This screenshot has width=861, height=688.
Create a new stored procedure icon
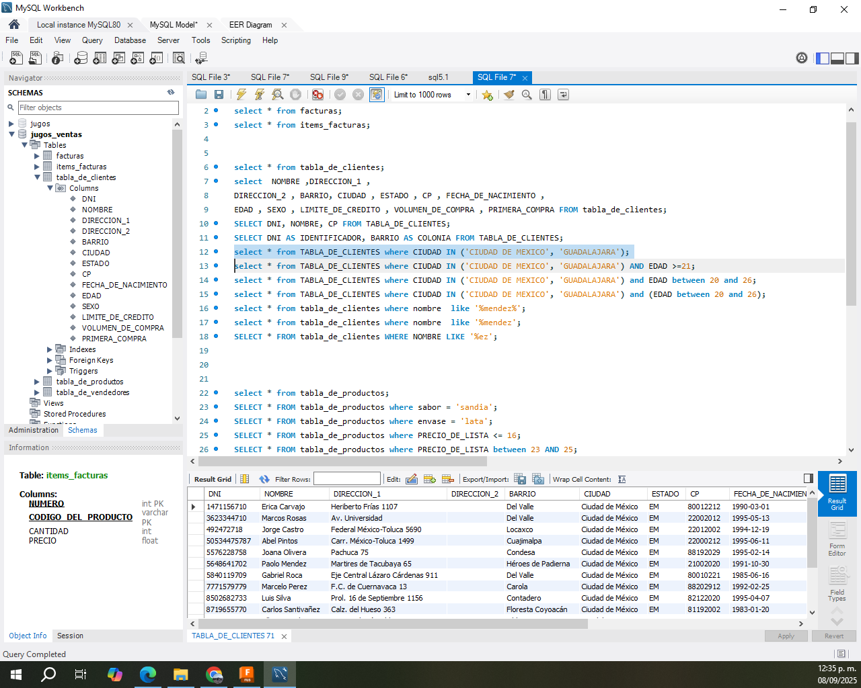137,58
